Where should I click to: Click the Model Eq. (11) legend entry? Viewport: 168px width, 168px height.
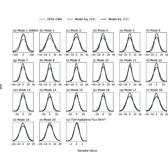point(115,19)
